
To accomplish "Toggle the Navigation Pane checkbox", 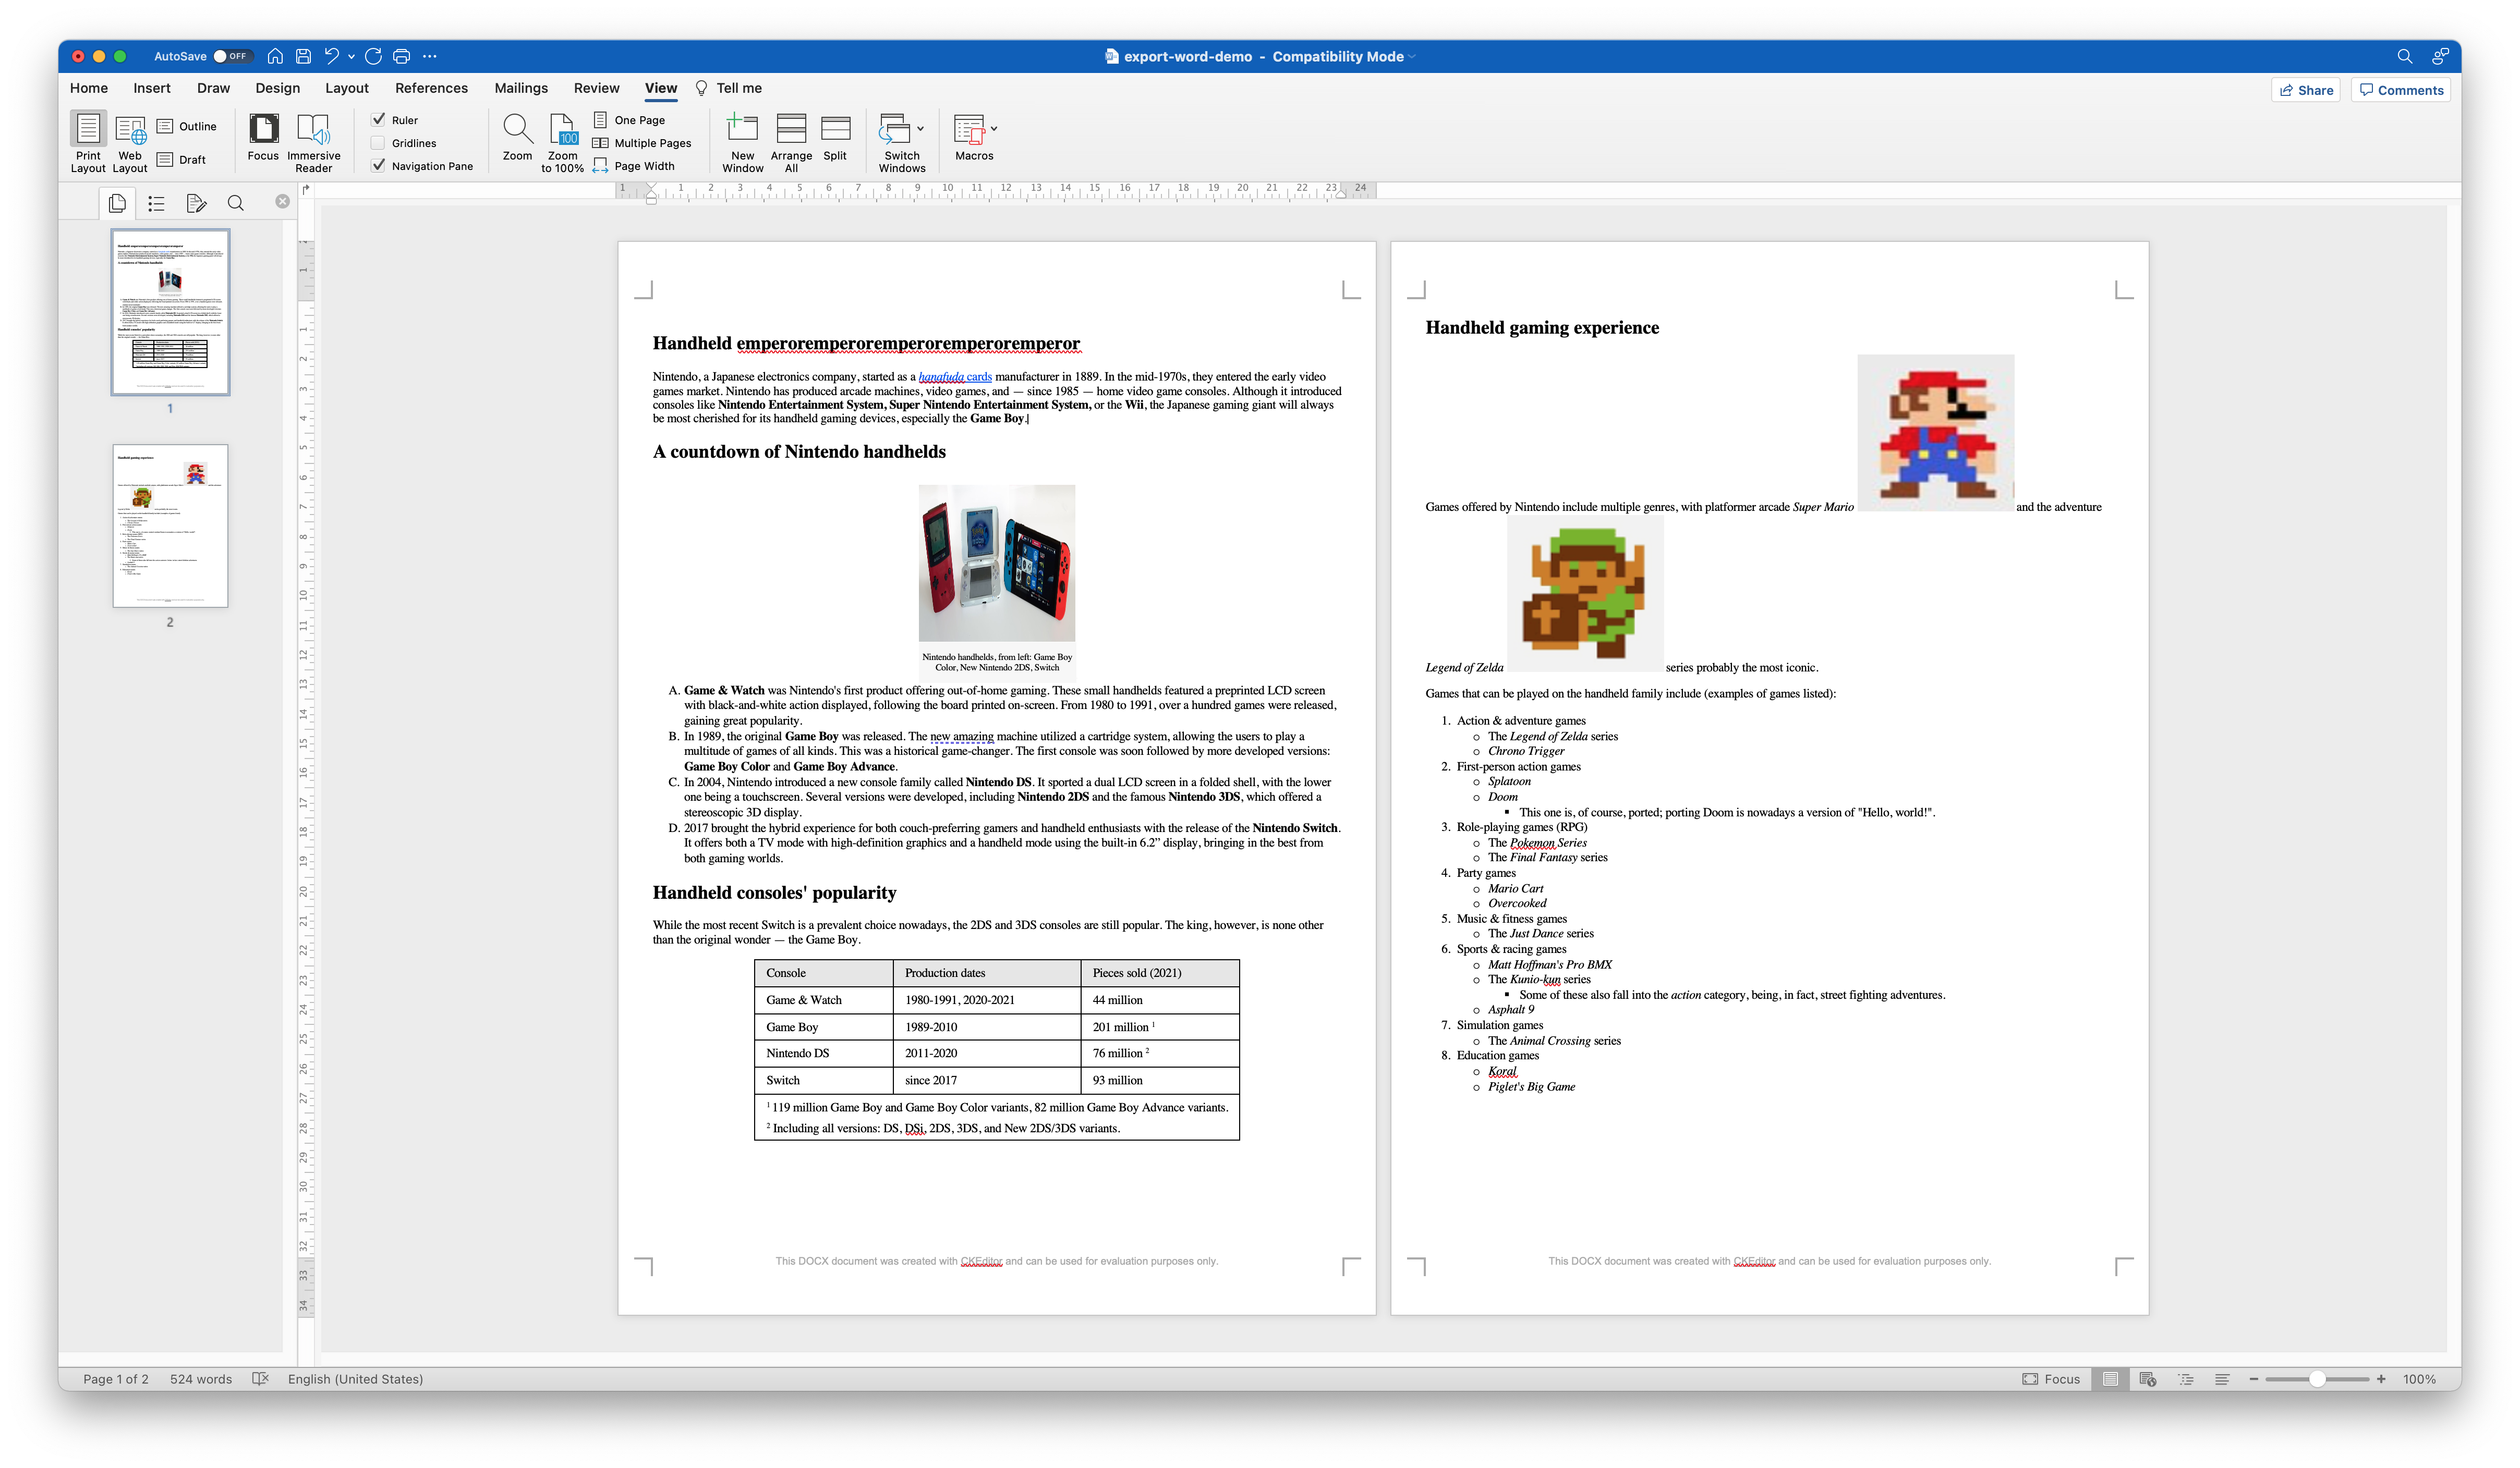I will [379, 166].
